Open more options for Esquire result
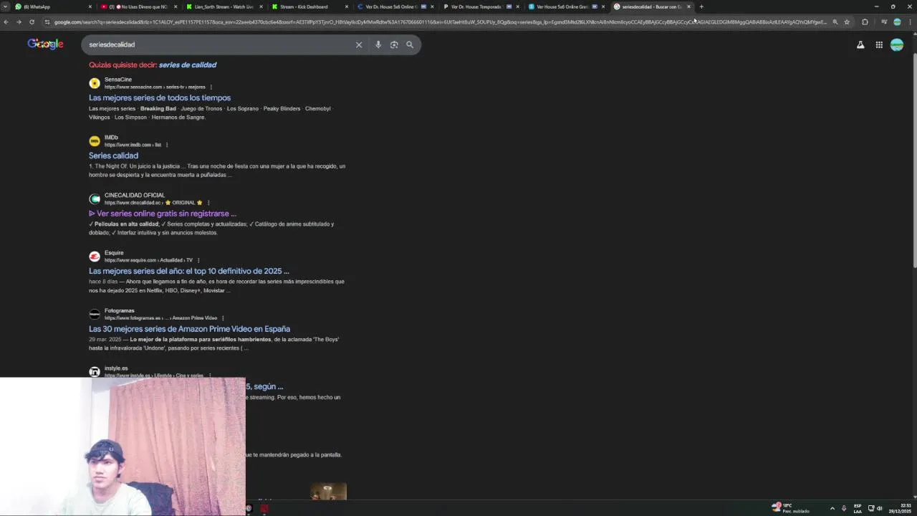 pos(198,260)
